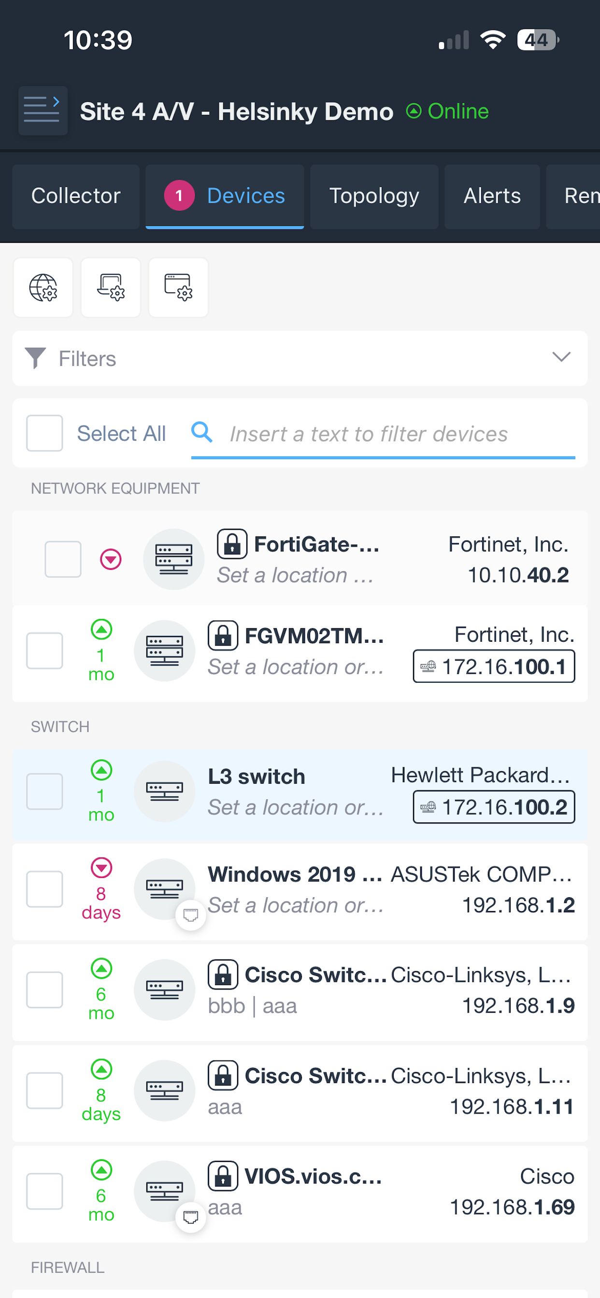
Task: Open the Collector tab
Action: (76, 196)
